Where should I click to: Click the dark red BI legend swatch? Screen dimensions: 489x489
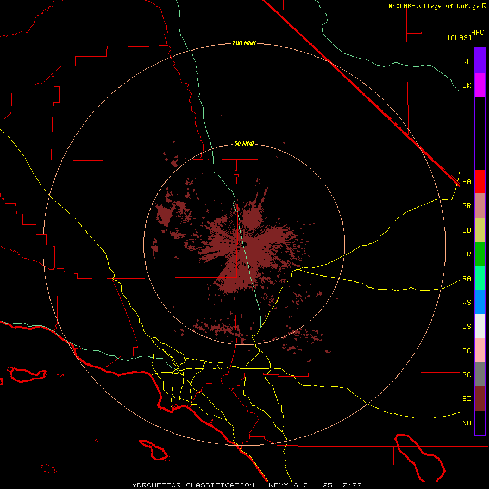[480, 399]
